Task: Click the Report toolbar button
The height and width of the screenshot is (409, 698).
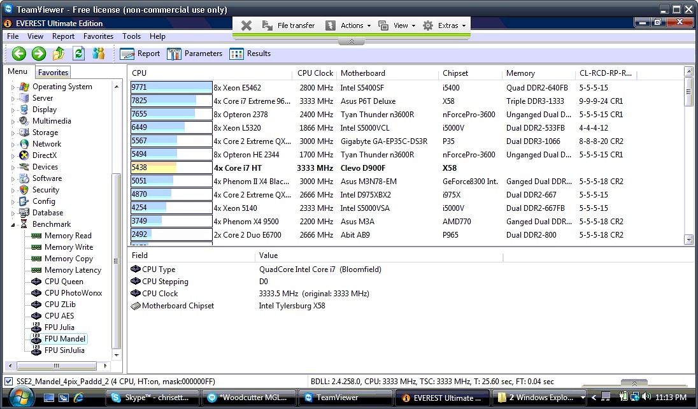Action: point(139,54)
